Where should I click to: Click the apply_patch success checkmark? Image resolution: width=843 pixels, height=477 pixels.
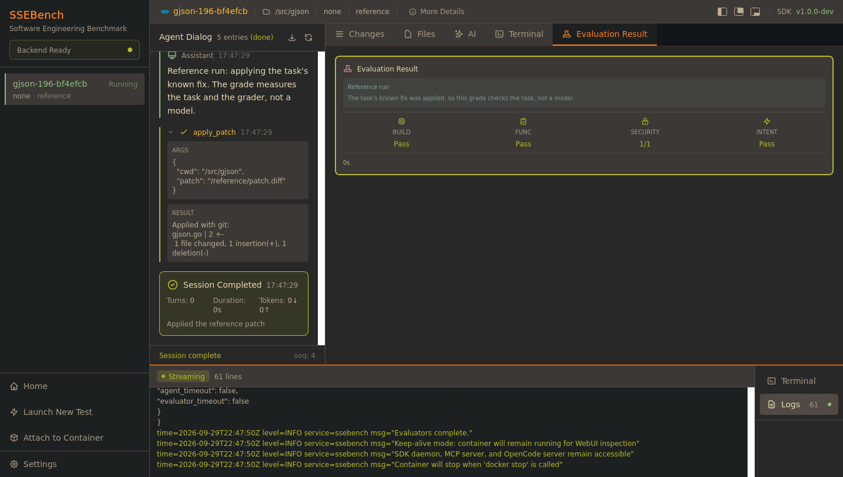coord(184,132)
